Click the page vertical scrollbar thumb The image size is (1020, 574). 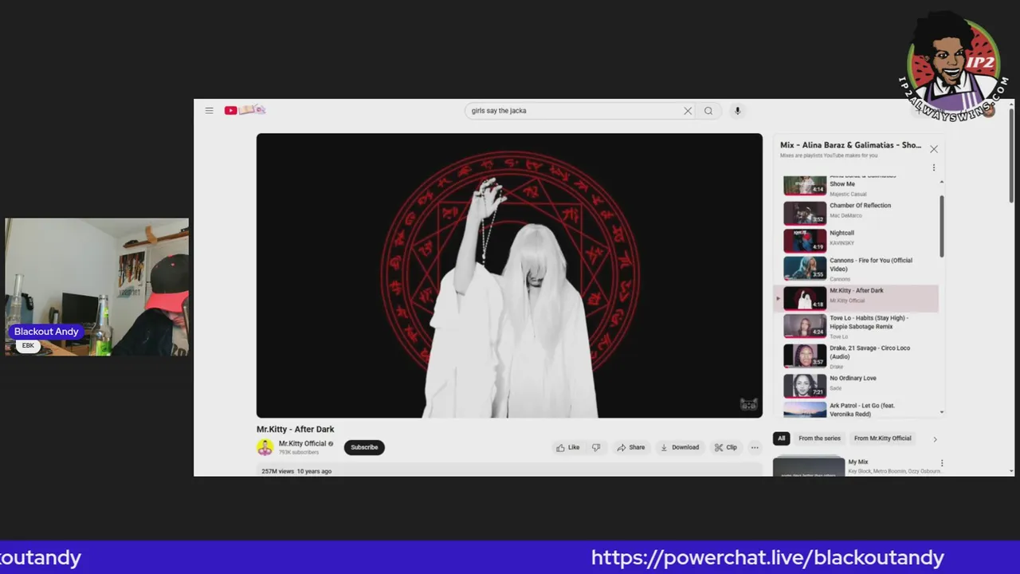click(1012, 155)
